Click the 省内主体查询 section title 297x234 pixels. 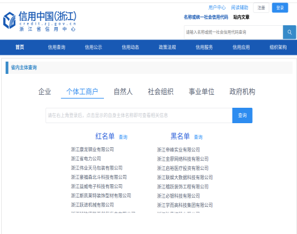point(24,67)
